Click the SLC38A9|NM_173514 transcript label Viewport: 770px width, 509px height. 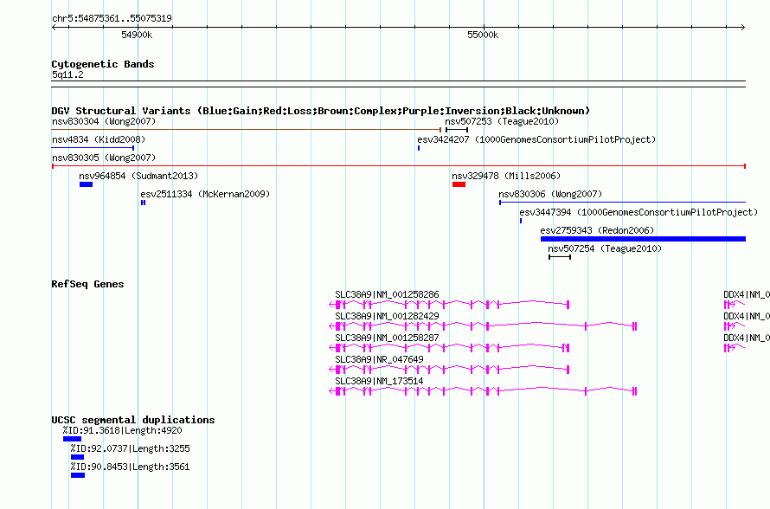point(379,381)
